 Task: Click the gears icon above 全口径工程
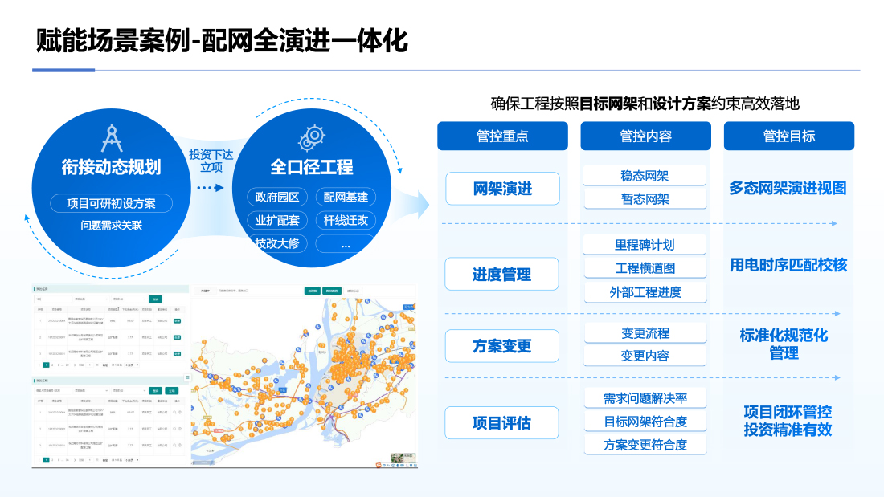click(x=311, y=138)
